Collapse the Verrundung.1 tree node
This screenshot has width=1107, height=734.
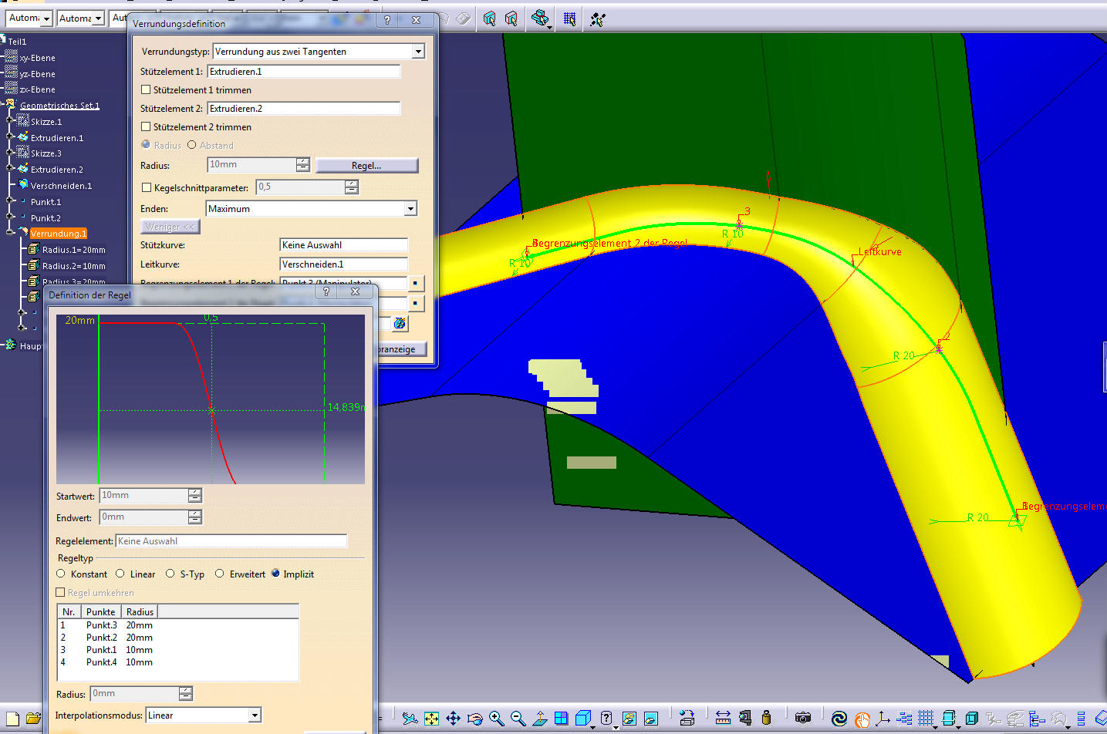[10, 232]
